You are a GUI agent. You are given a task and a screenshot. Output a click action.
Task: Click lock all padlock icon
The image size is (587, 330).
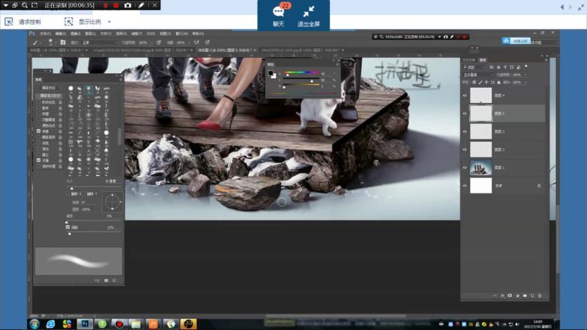(499, 82)
